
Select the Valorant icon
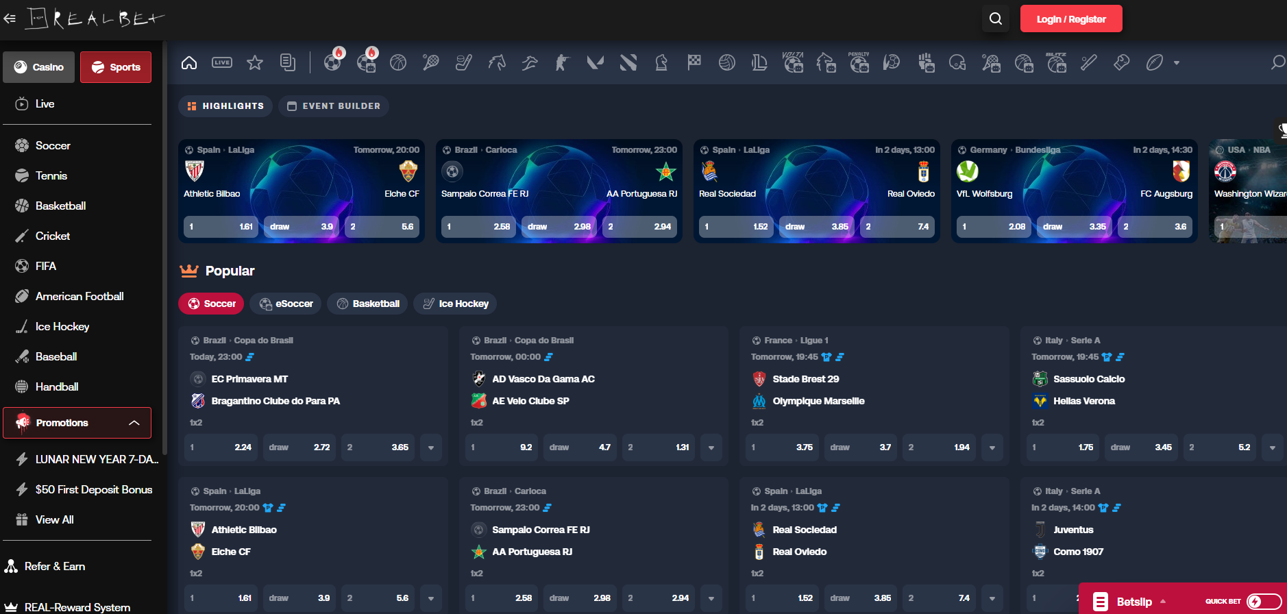pyautogui.click(x=596, y=63)
